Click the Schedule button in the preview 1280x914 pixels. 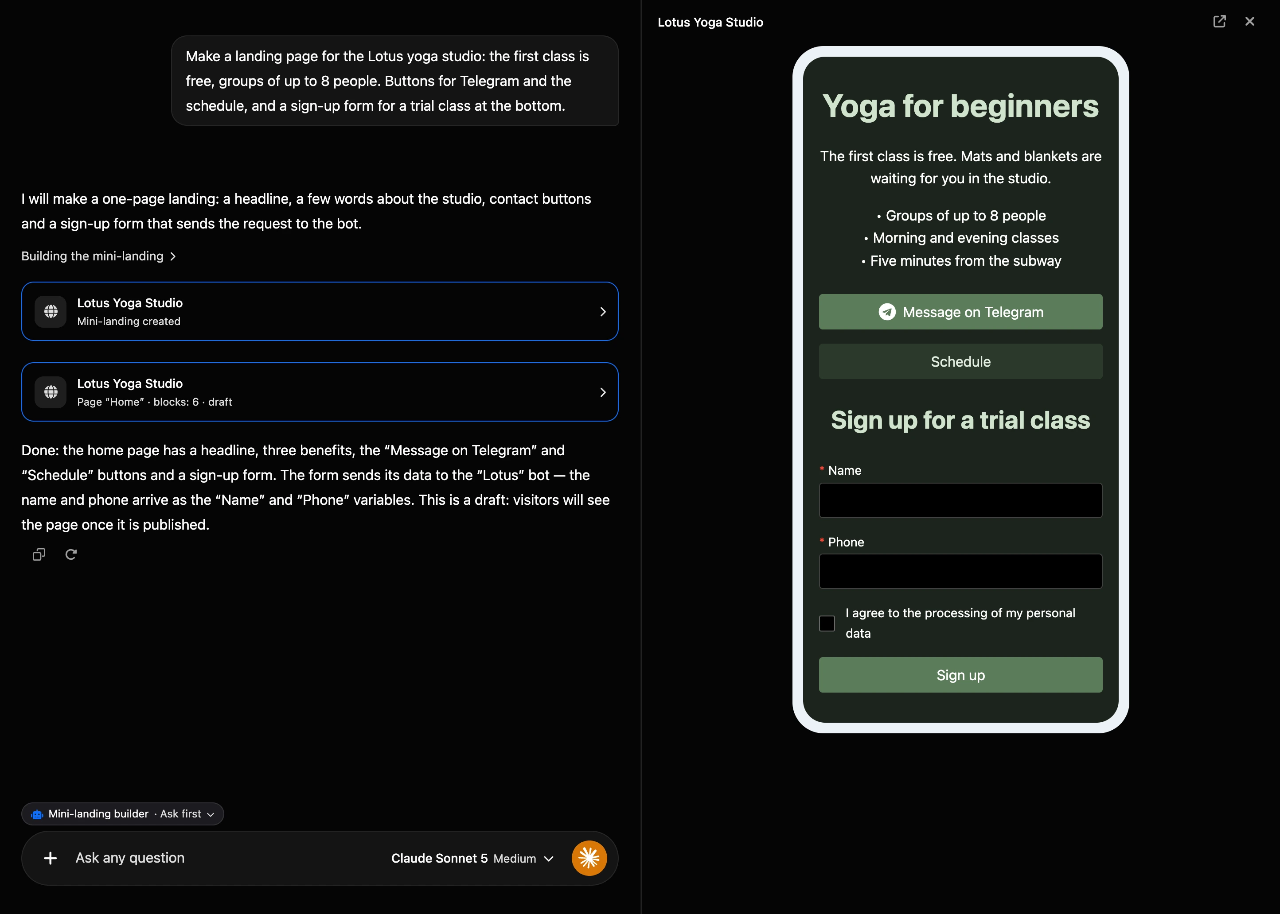tap(960, 361)
